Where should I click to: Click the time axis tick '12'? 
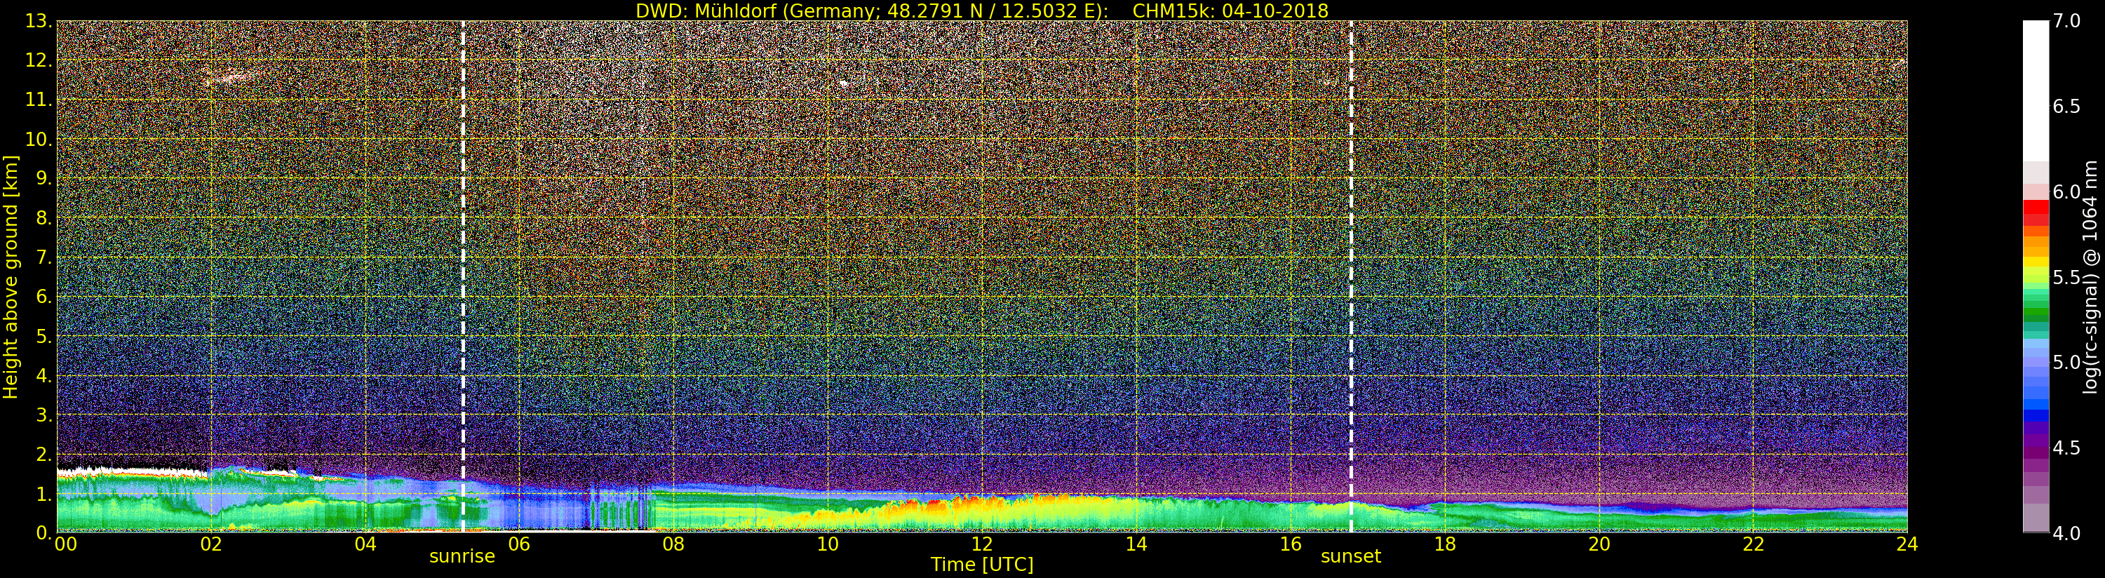pyautogui.click(x=982, y=544)
